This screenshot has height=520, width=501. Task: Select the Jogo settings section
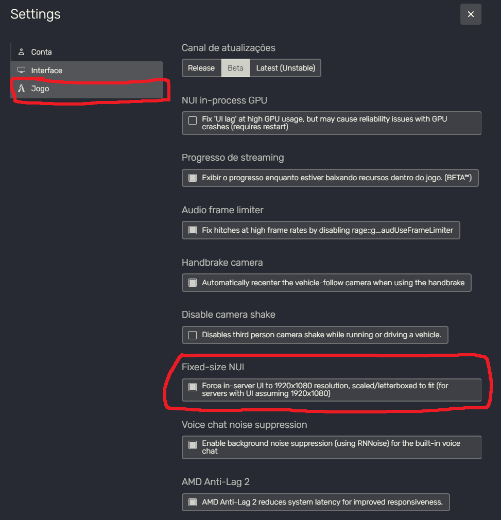click(x=40, y=89)
